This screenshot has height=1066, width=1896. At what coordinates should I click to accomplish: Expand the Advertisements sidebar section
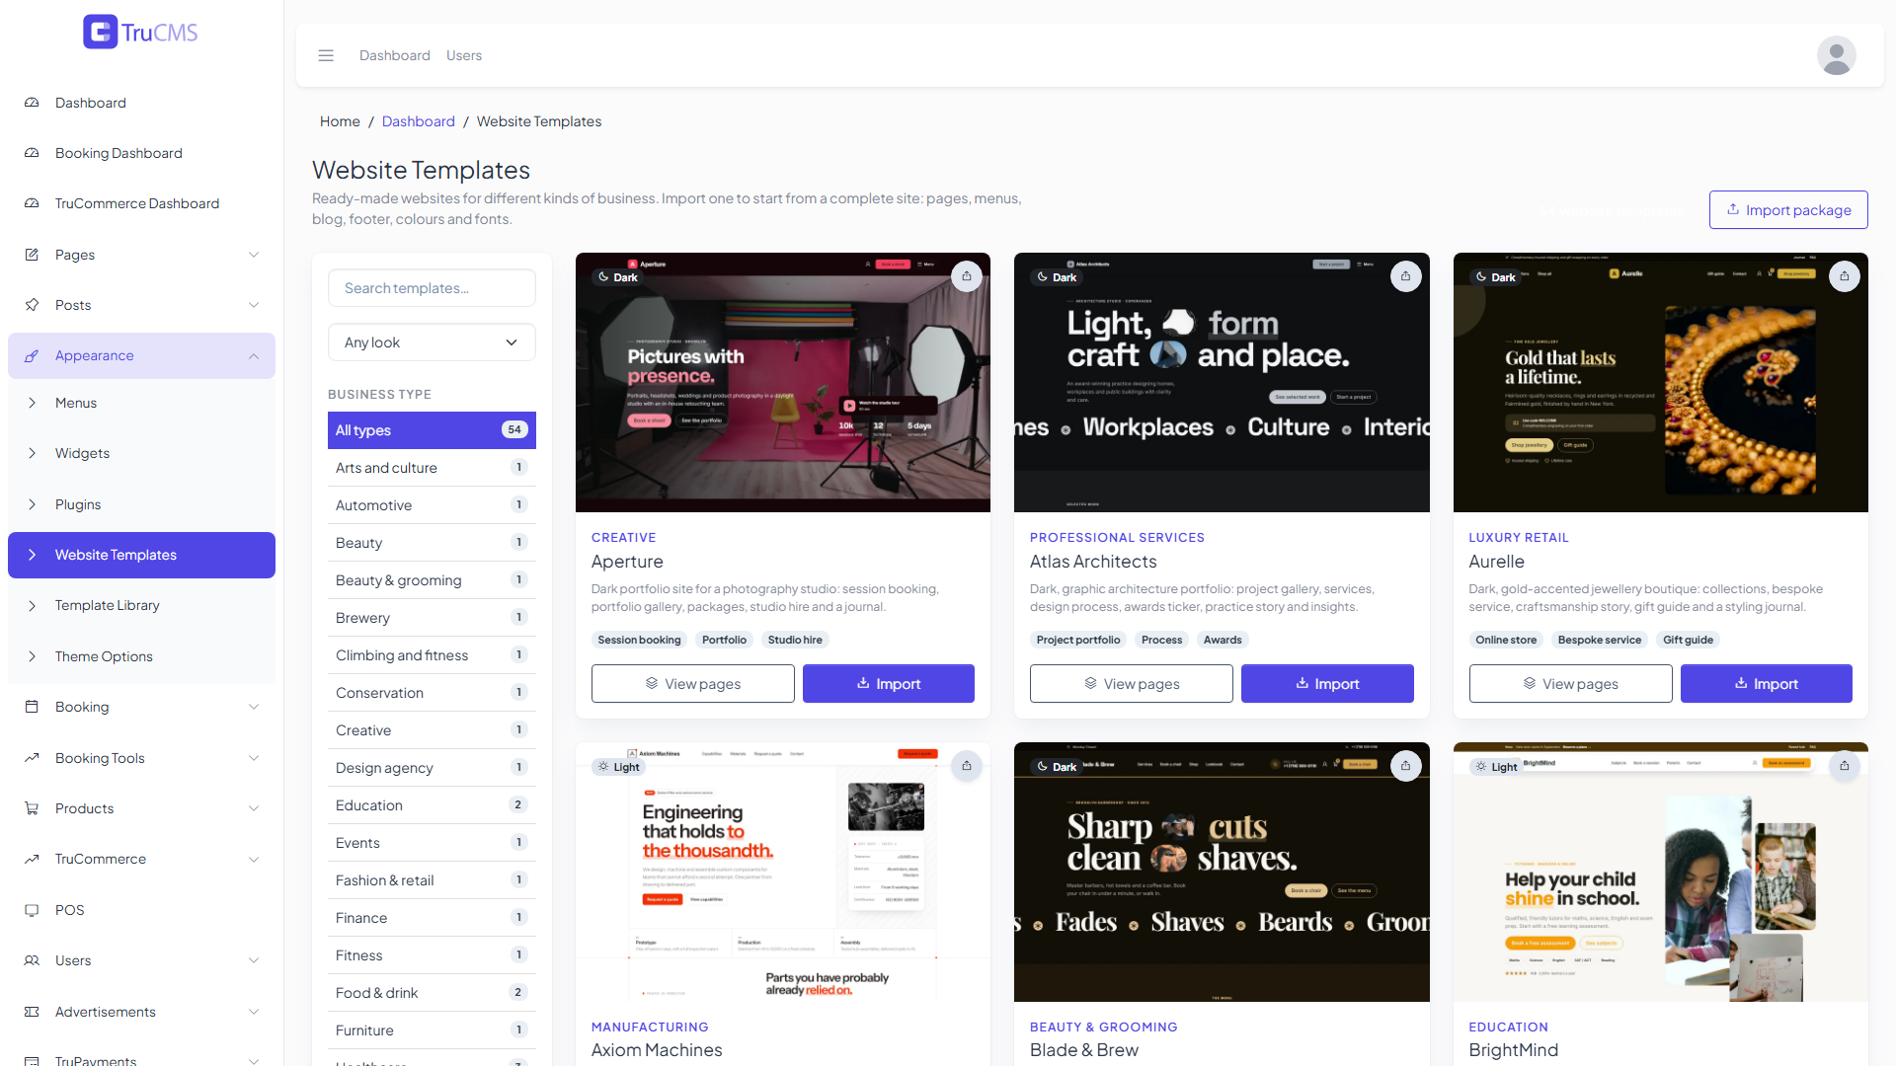tap(141, 1012)
